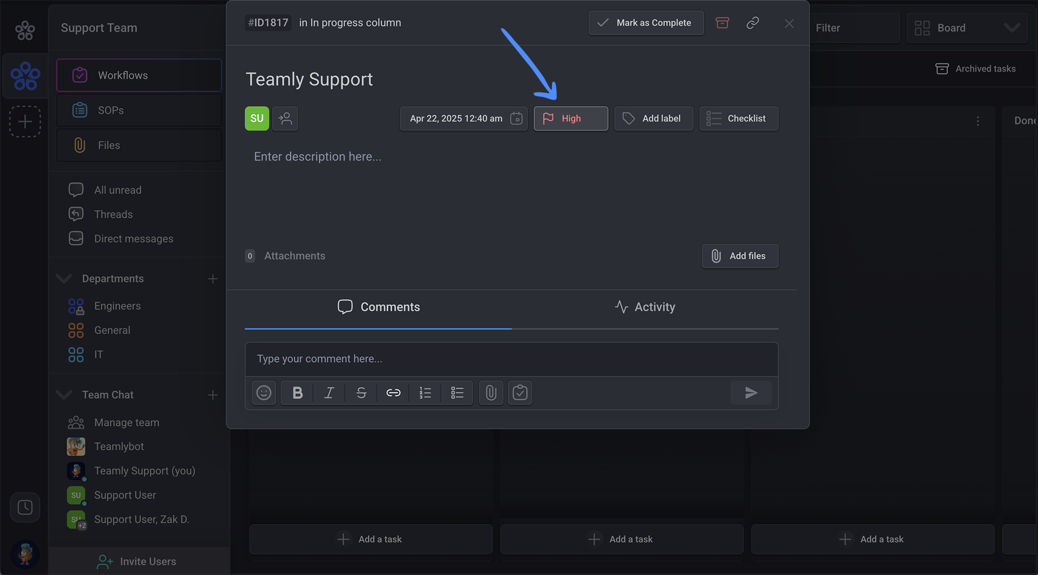Screen dimensions: 1038x575
Task: Copy task link with the chain icon
Action: (x=752, y=23)
